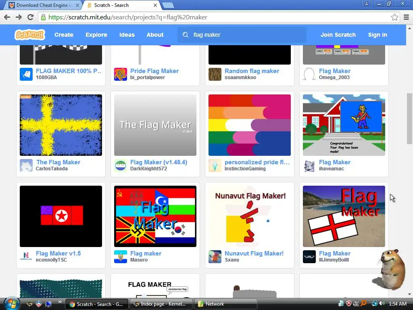The image size is (413, 310).
Task: Open Create in Scratch navbar
Action: click(x=64, y=35)
